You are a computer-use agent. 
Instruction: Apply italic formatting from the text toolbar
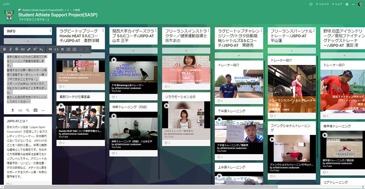click(x=10, y=49)
